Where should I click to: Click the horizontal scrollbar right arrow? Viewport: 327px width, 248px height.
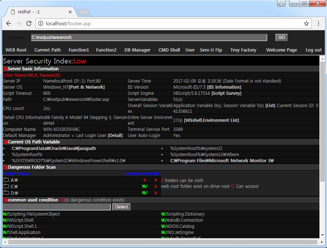coord(322,242)
